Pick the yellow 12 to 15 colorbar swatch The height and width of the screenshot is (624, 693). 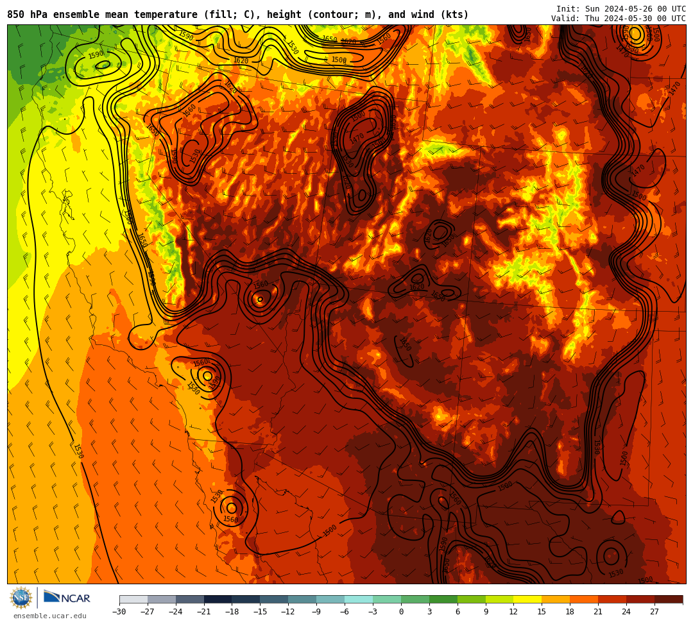coord(528,599)
